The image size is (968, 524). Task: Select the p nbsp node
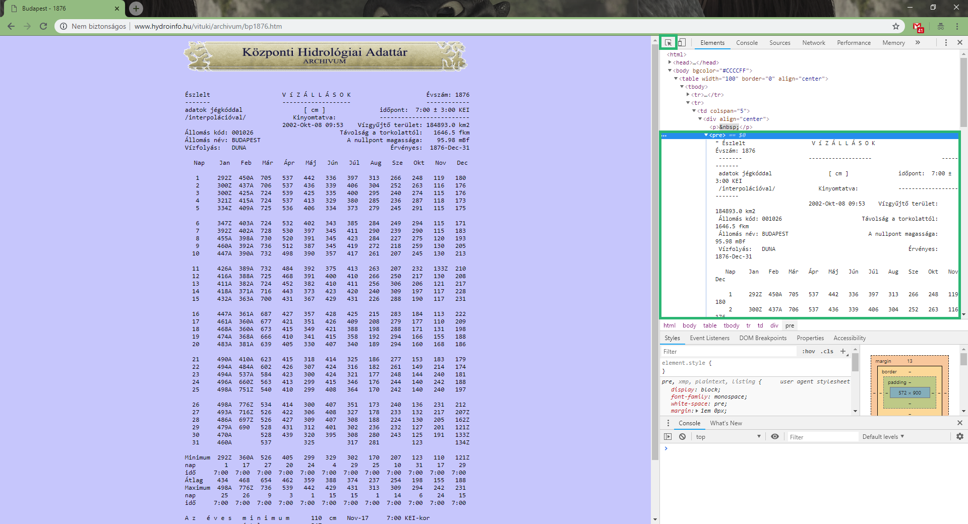(x=731, y=127)
